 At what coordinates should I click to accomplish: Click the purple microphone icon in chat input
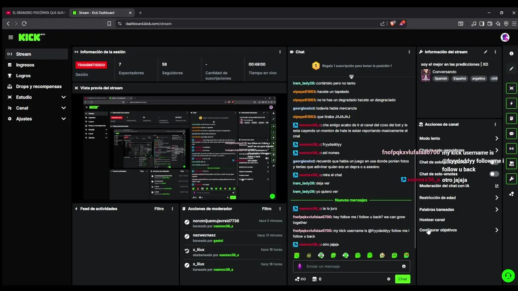tap(300, 266)
